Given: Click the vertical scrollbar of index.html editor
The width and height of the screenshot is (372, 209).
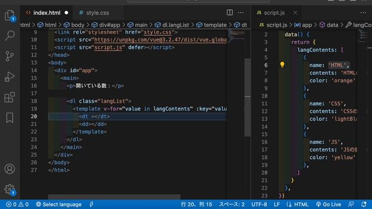Looking at the screenshot, I should click(248, 97).
